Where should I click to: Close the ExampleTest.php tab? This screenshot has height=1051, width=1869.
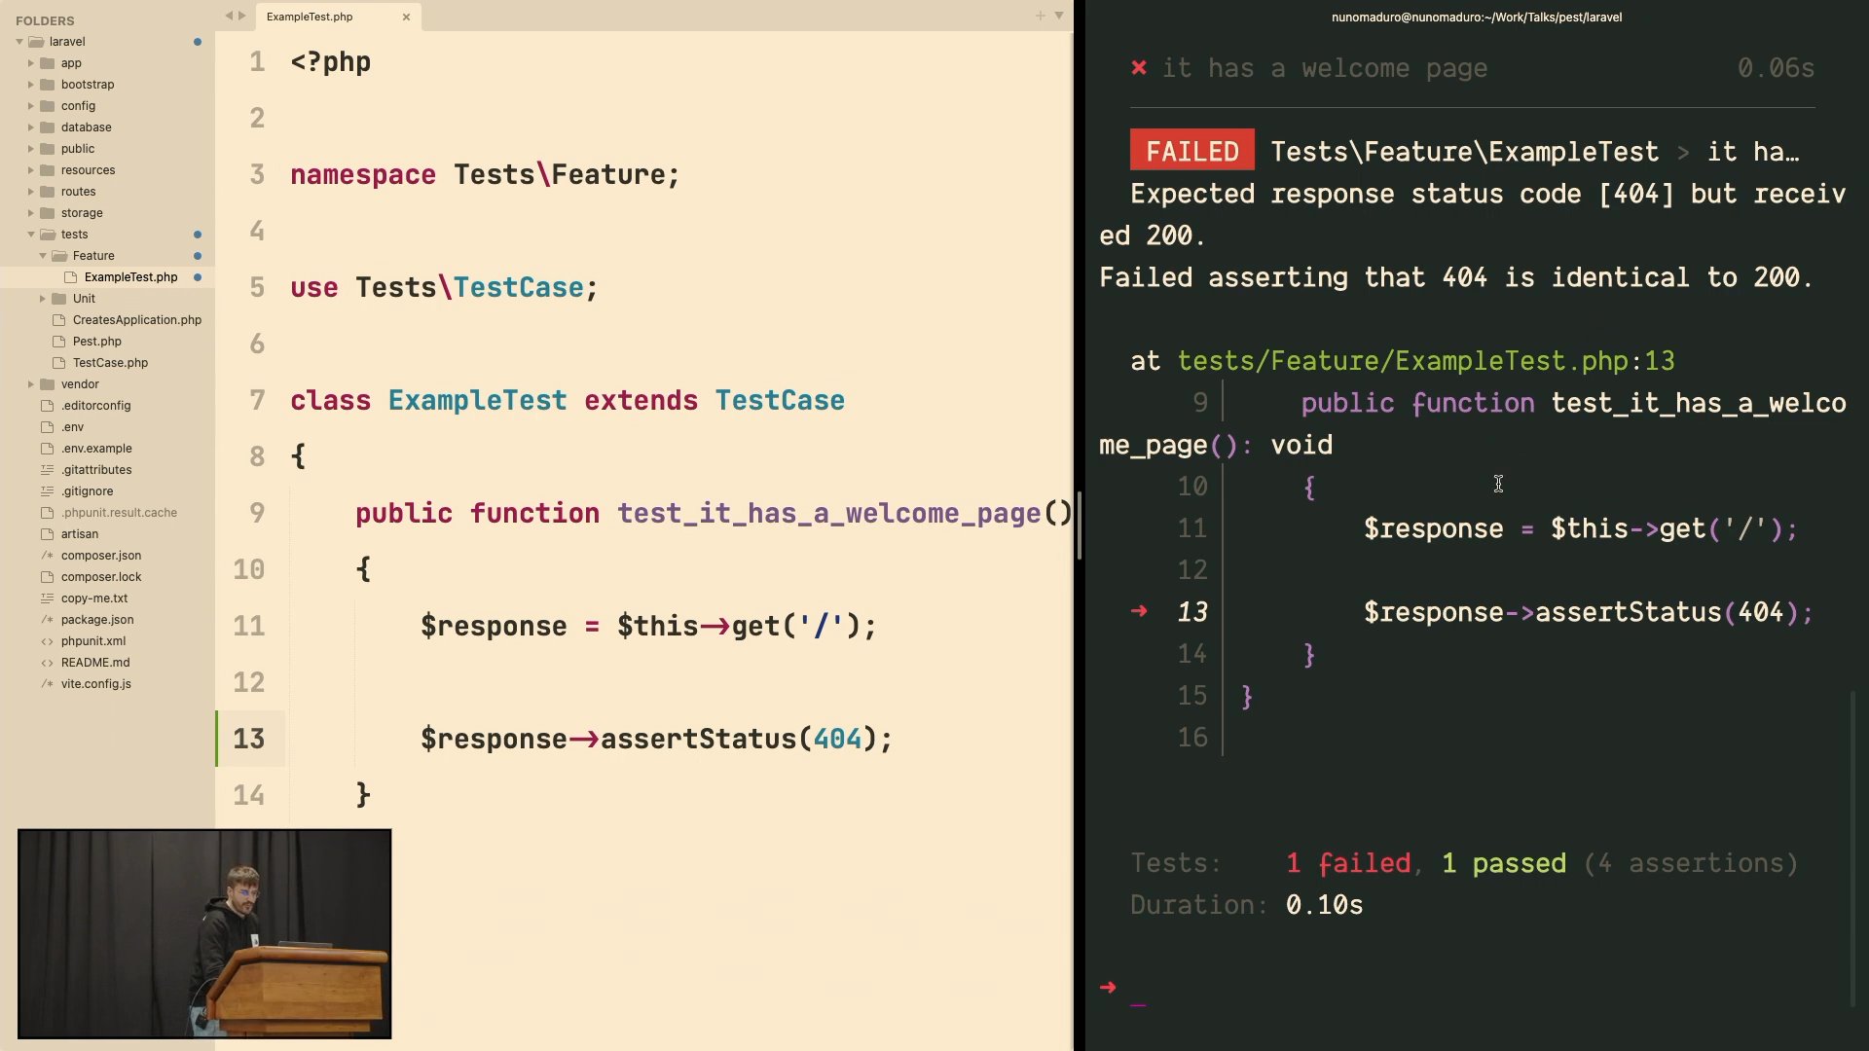tap(406, 17)
